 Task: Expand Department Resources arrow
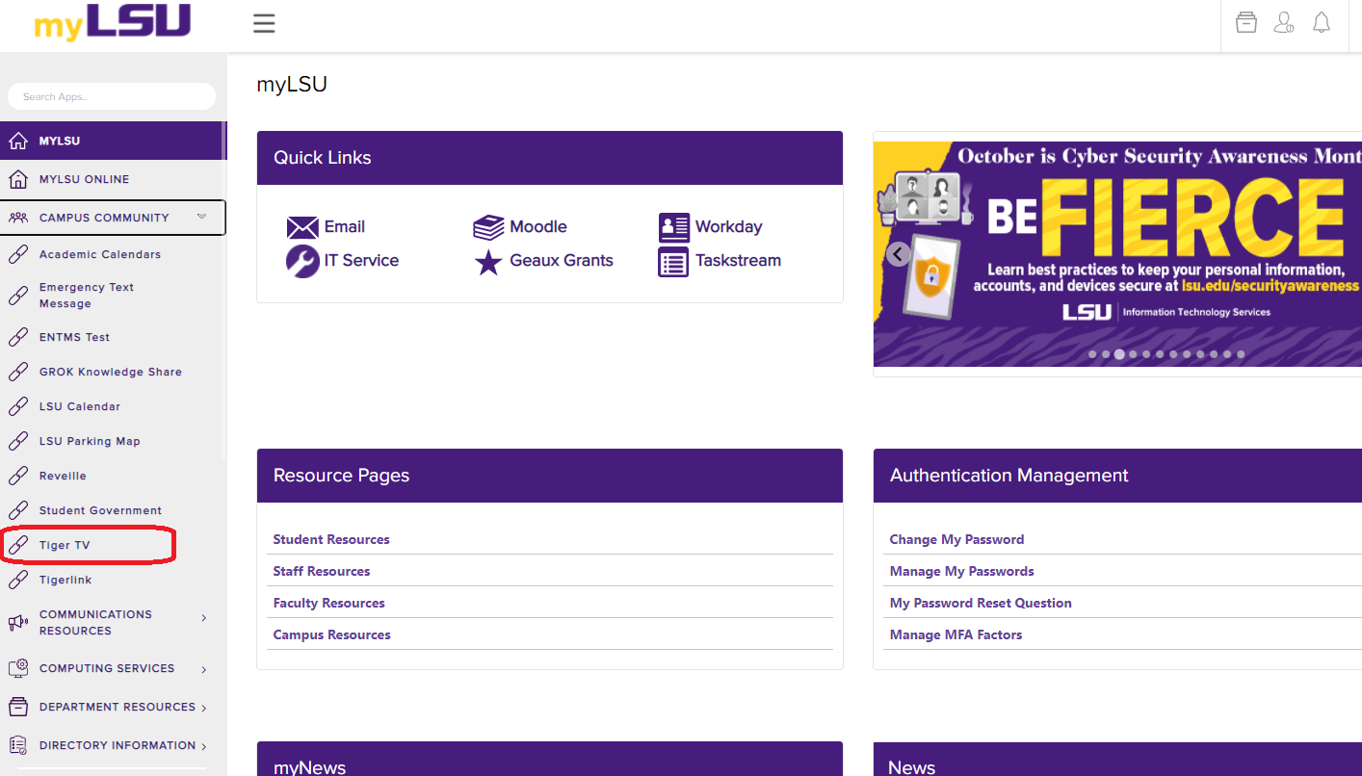pyautogui.click(x=203, y=708)
